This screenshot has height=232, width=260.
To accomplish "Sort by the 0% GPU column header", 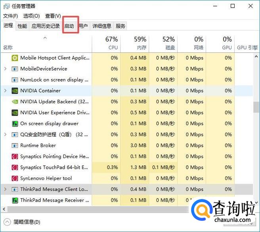I will pos(220,44).
